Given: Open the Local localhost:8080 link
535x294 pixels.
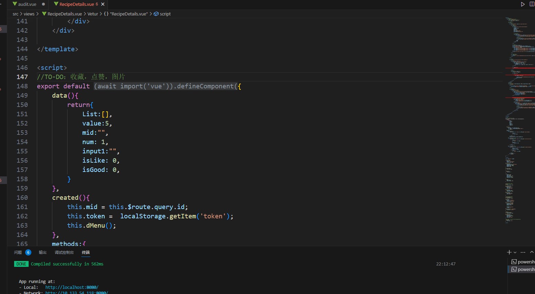Looking at the screenshot, I should [x=72, y=287].
